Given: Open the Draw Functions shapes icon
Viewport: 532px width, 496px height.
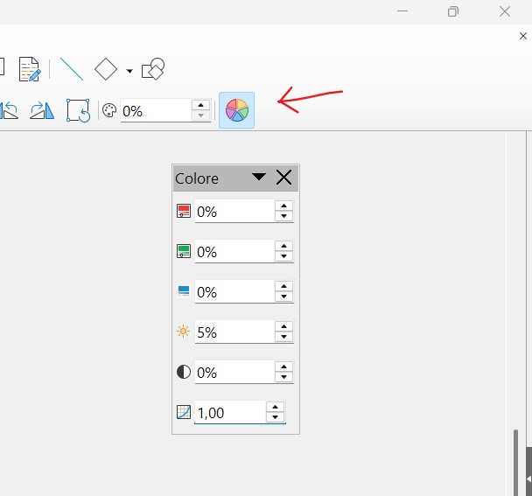Looking at the screenshot, I should click(x=153, y=69).
